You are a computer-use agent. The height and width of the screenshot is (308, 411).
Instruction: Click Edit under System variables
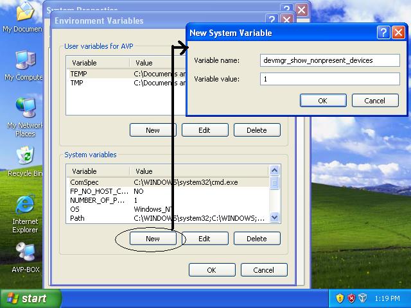(205, 239)
